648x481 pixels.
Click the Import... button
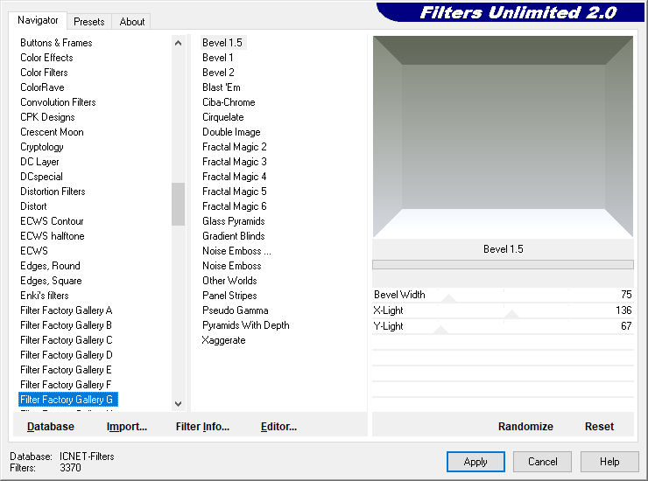click(126, 427)
